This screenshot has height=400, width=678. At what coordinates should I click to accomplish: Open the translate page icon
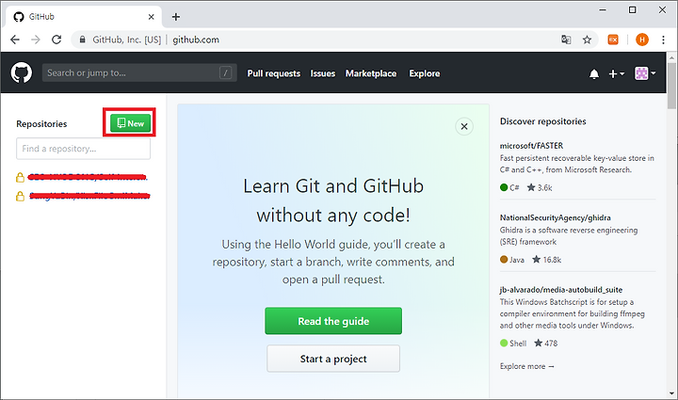[x=566, y=40]
